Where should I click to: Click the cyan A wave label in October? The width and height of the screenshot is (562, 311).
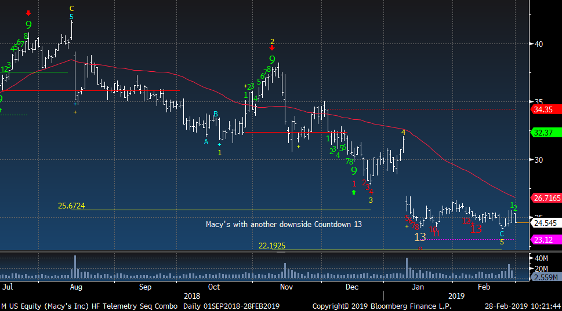click(206, 142)
